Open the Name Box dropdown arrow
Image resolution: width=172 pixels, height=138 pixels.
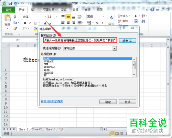point(37,40)
